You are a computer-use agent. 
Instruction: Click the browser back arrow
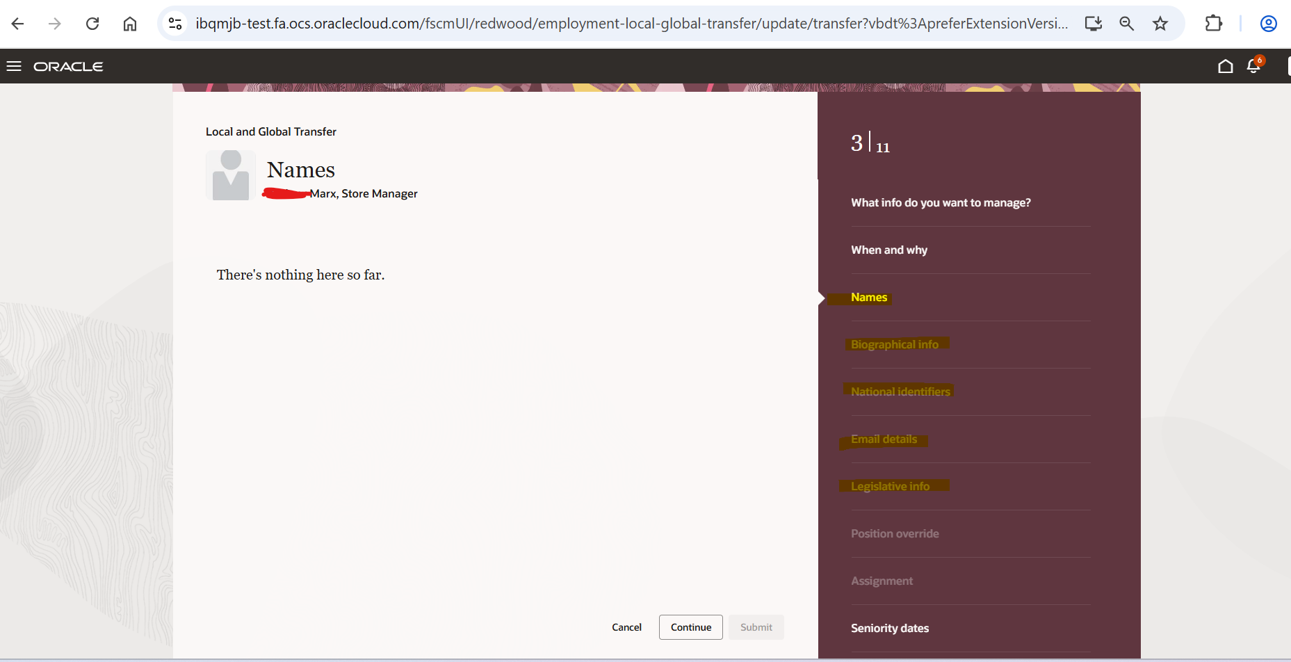pos(17,23)
